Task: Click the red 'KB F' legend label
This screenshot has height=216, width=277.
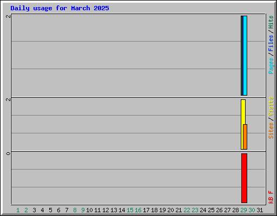Action: click(271, 197)
